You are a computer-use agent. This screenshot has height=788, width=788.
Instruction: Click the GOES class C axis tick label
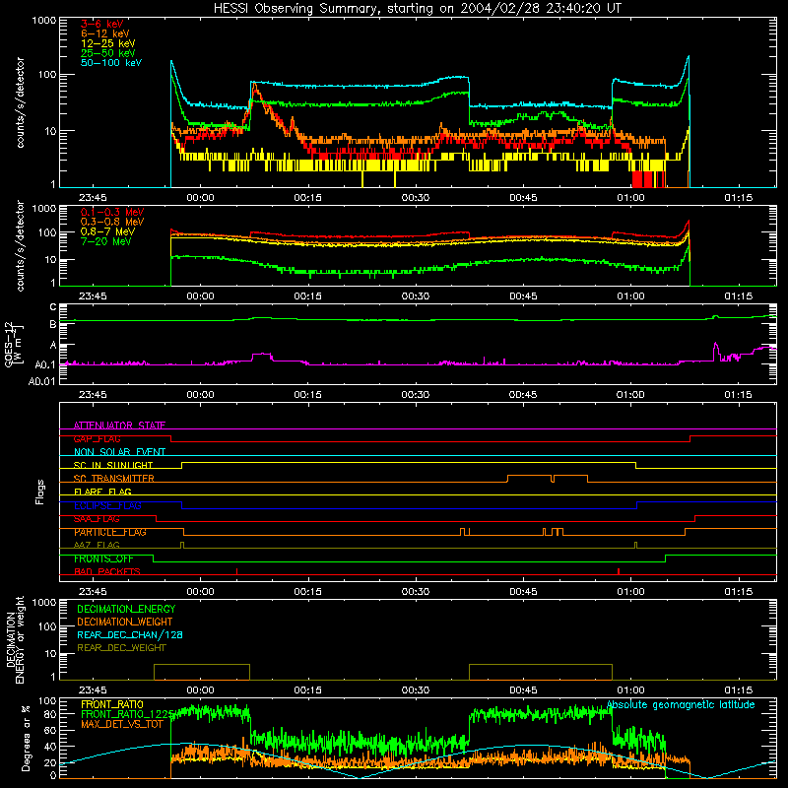53,307
